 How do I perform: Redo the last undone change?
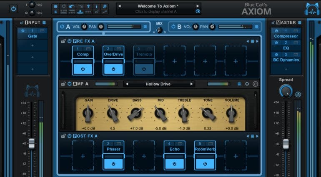point(80,7)
